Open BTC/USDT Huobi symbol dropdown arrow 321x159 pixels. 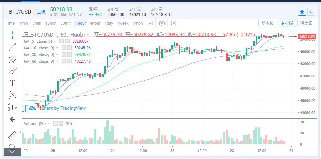pos(88,35)
